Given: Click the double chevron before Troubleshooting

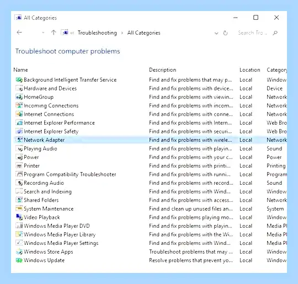Looking at the screenshot, I should 72,33.
